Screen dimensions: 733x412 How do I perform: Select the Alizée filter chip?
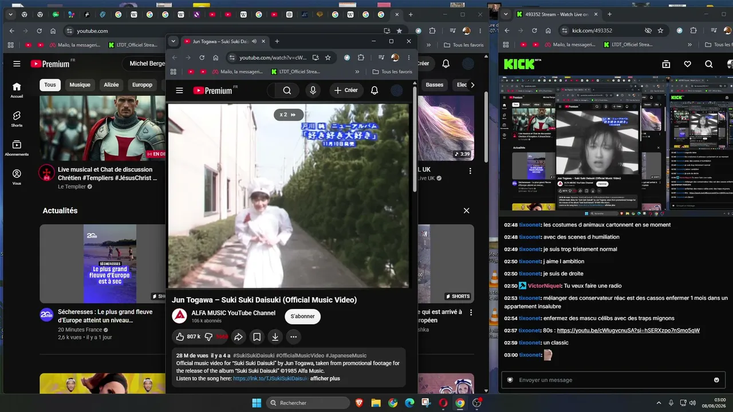[111, 85]
